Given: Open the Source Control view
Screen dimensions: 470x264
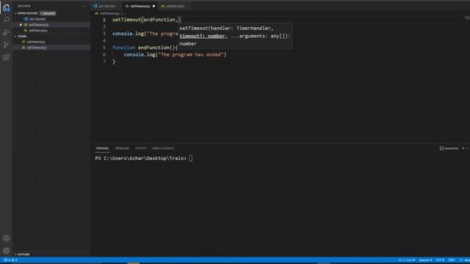Looking at the screenshot, I should click(x=7, y=45).
